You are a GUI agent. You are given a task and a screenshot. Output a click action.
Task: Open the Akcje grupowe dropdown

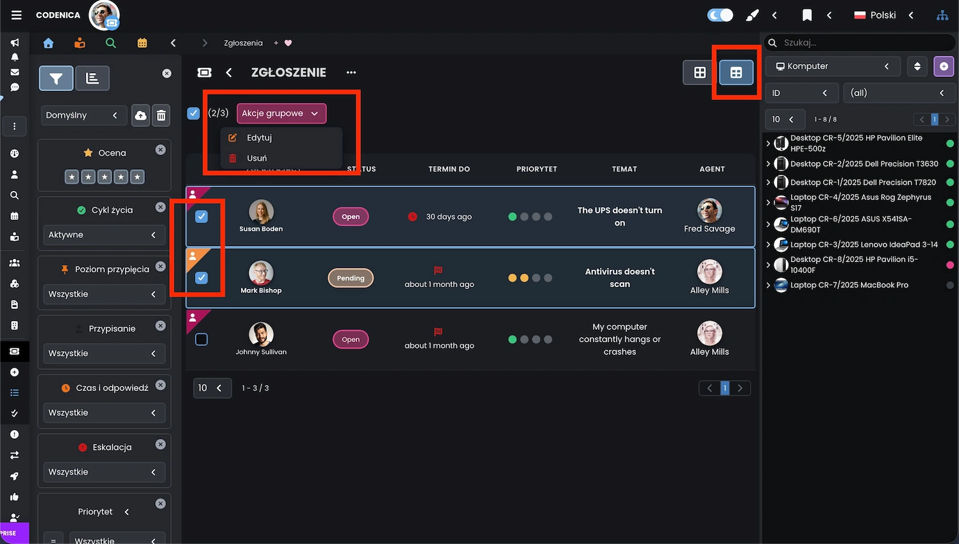(281, 113)
